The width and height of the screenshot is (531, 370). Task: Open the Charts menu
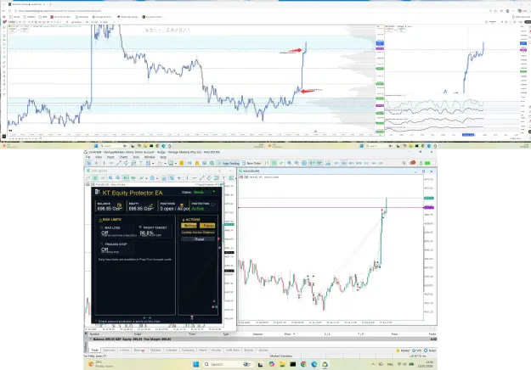click(x=123, y=157)
